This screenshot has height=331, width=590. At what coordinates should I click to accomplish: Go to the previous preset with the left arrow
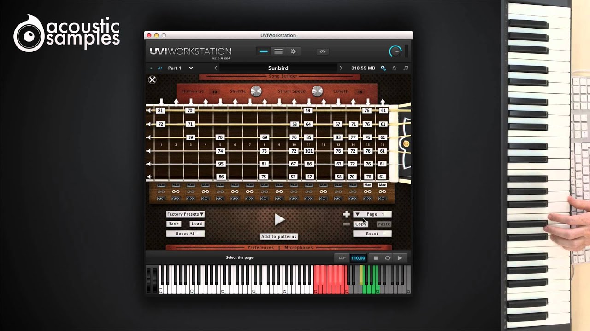(x=215, y=68)
